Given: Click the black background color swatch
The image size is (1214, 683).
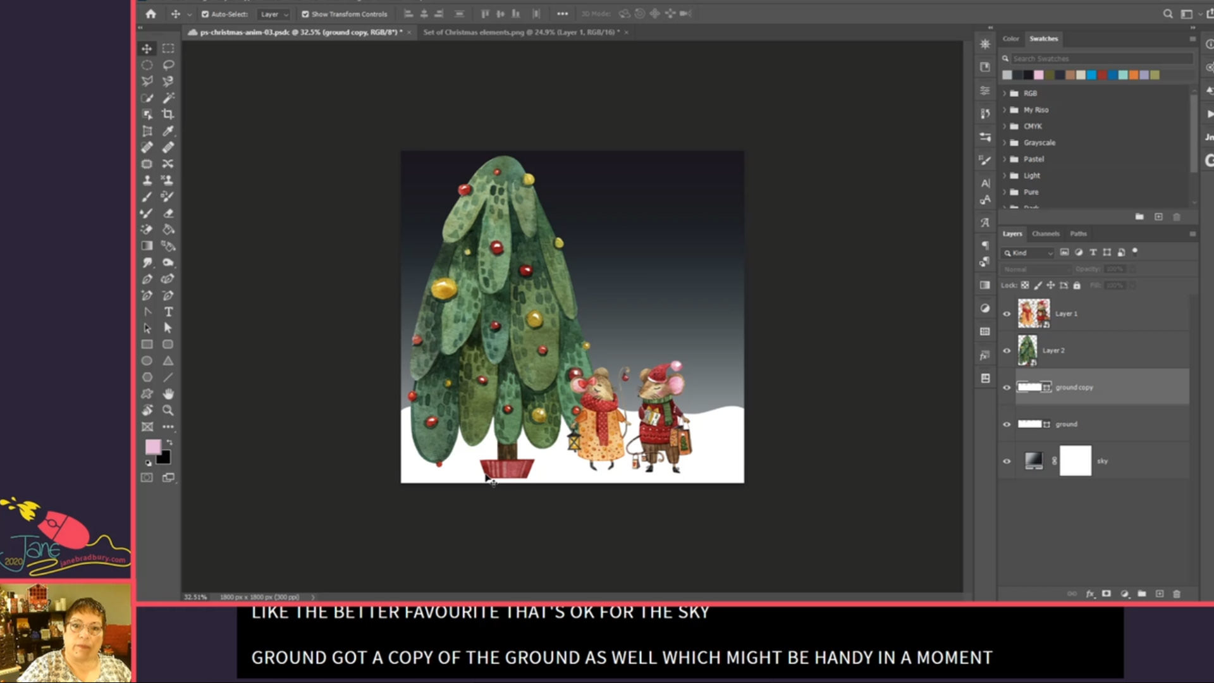Looking at the screenshot, I should (164, 458).
